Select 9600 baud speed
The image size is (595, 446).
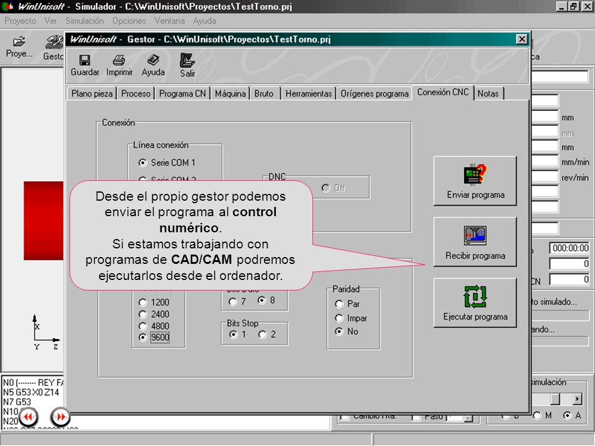[x=154, y=338]
